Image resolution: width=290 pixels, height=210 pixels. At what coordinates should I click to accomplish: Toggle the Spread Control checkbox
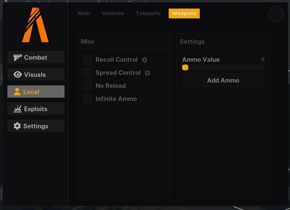point(88,73)
